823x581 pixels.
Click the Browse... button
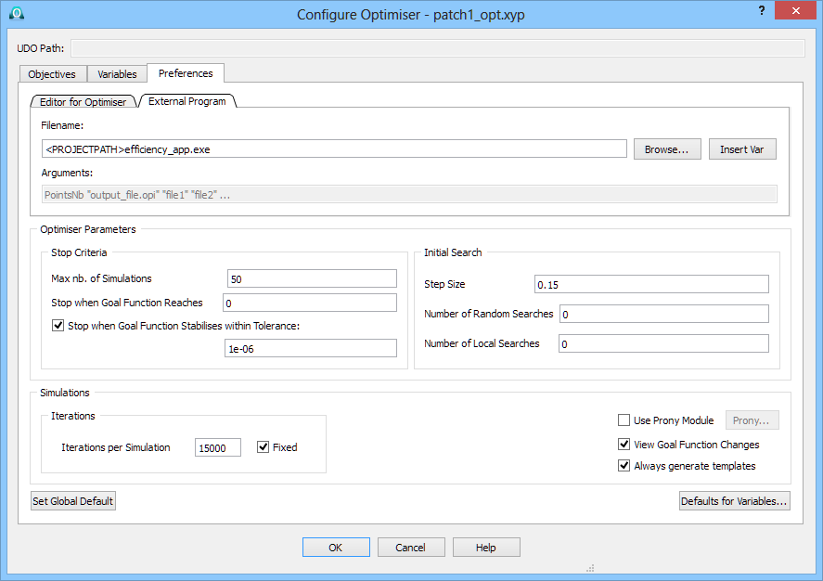coord(666,149)
